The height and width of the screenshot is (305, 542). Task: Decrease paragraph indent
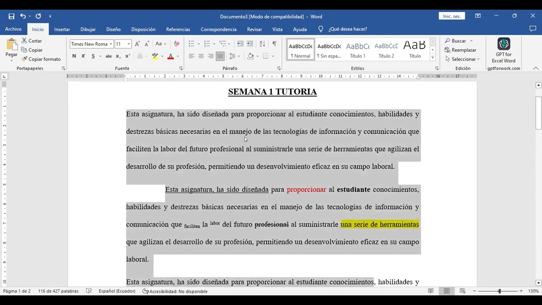tap(240, 44)
